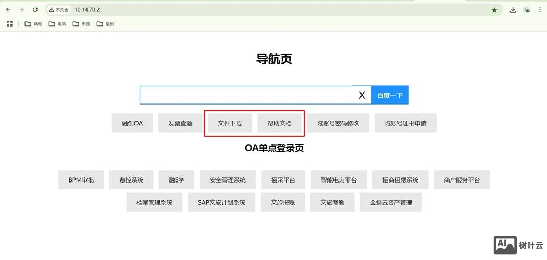
Task: Open the apps grid in bookmarks bar
Action: coord(9,24)
